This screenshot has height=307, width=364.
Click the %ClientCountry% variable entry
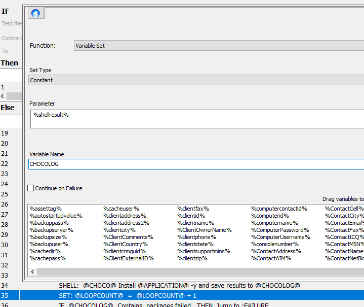tap(126, 244)
